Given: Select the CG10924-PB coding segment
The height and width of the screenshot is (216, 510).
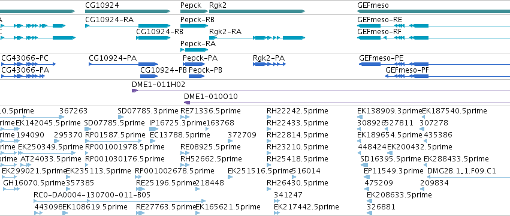Looking at the screenshot, I should (x=148, y=76).
